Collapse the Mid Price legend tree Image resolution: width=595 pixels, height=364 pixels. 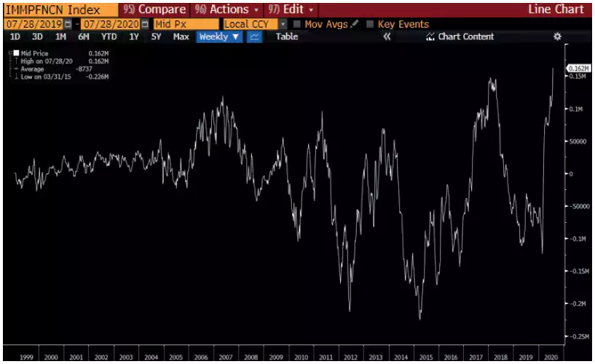click(10, 53)
